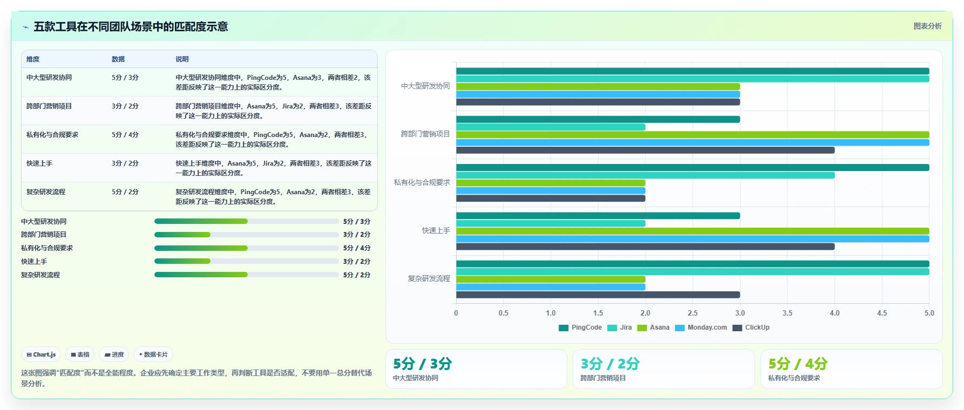Click the 进度 chip
This screenshot has height=410, width=964.
114,354
